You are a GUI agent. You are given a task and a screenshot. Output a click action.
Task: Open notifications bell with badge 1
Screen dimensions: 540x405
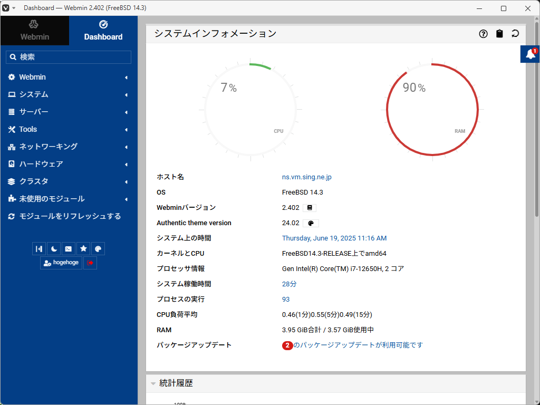[x=530, y=54]
